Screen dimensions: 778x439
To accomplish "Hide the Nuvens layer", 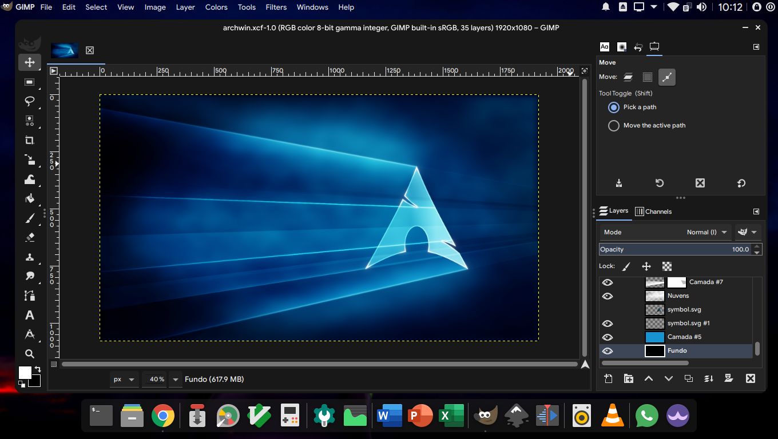I will (x=608, y=296).
